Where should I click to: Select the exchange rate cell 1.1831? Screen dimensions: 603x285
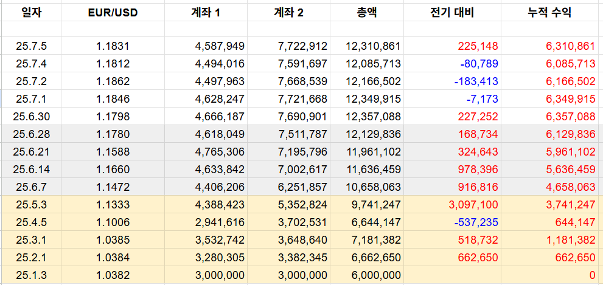(113, 46)
